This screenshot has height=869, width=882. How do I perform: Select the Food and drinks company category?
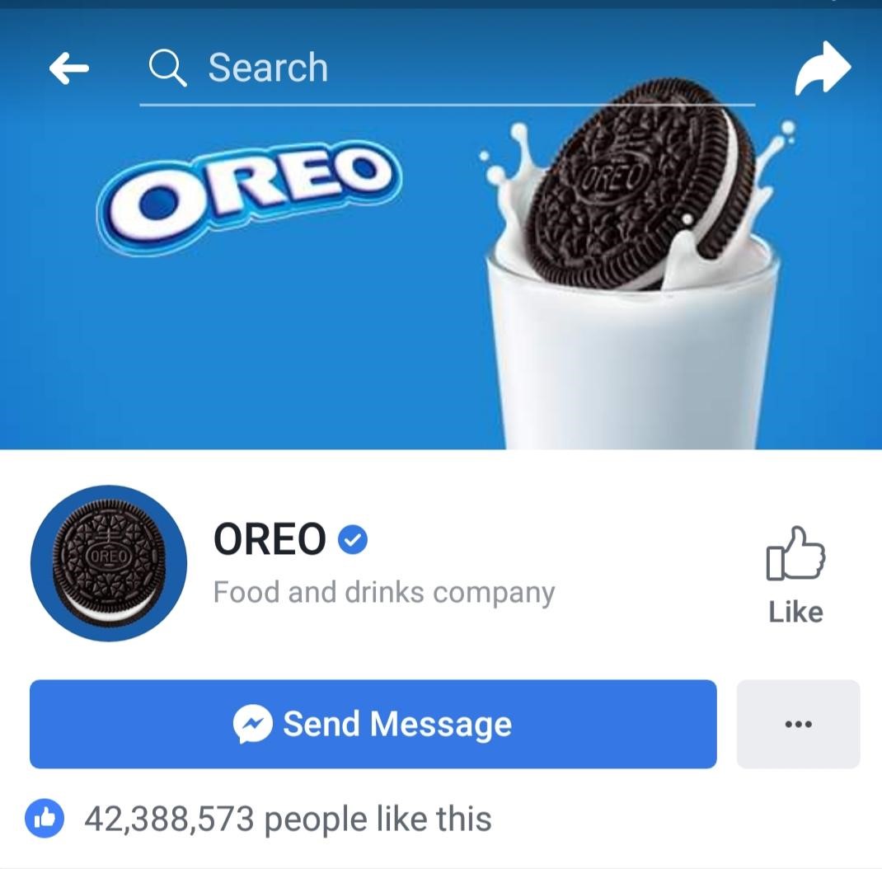[x=384, y=592]
